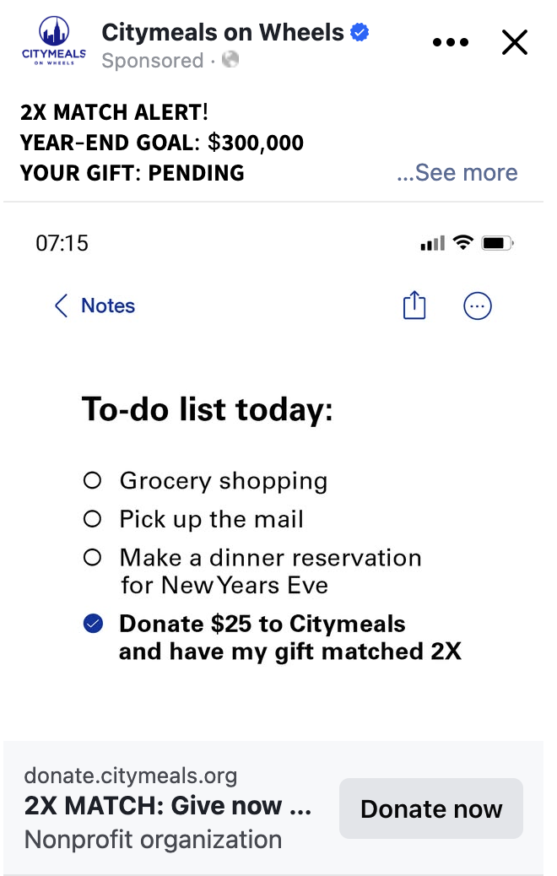Click the blue verified badge icon
The height and width of the screenshot is (876, 557).
(360, 33)
